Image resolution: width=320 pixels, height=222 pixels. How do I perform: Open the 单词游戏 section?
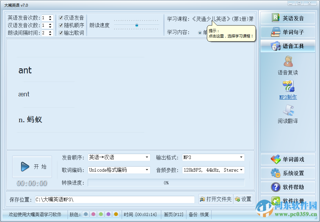click(x=288, y=159)
